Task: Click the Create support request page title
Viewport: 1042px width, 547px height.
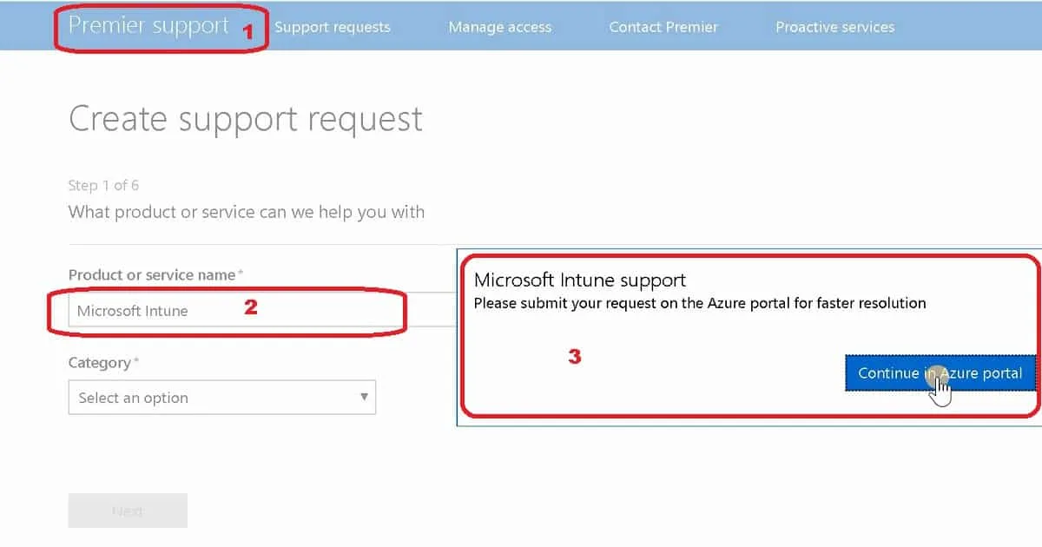Action: click(x=246, y=119)
